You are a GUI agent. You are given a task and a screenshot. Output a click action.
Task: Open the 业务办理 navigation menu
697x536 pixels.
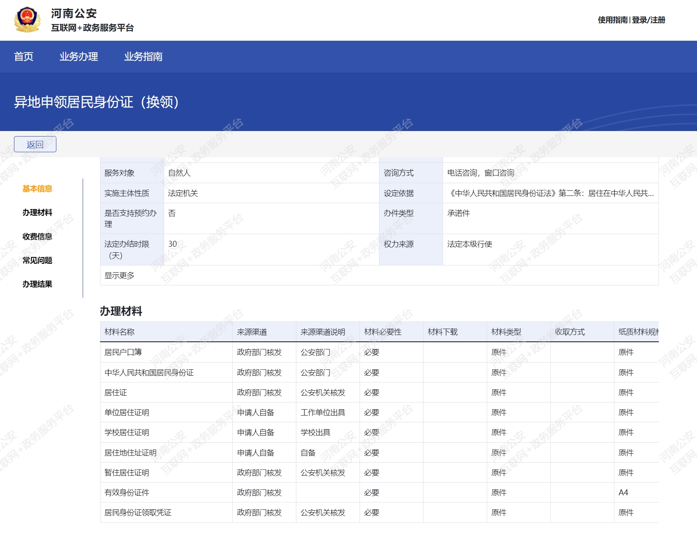(78, 56)
